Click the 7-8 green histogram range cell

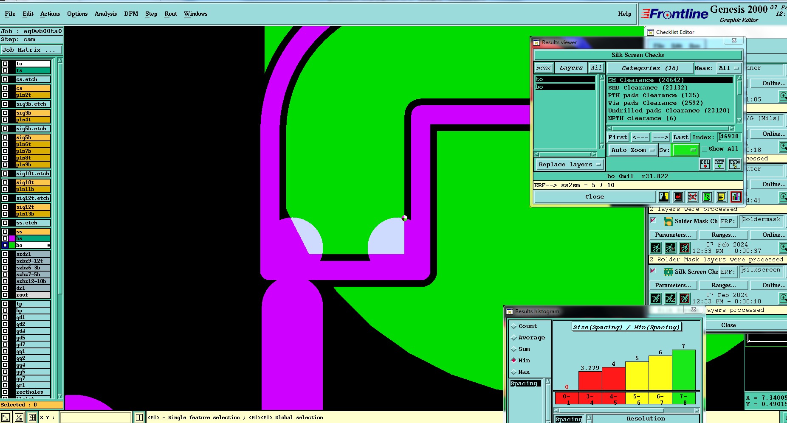click(683, 399)
